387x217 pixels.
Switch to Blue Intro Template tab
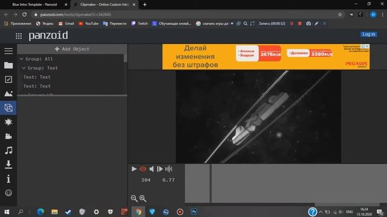pos(34,4)
